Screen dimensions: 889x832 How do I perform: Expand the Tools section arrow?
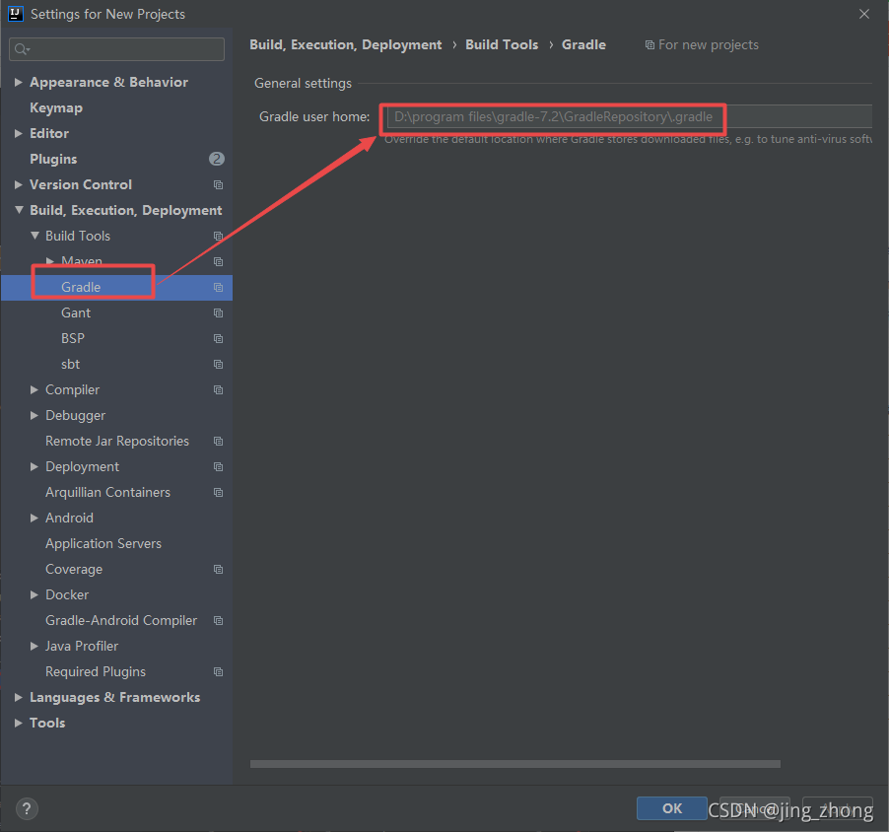[19, 723]
